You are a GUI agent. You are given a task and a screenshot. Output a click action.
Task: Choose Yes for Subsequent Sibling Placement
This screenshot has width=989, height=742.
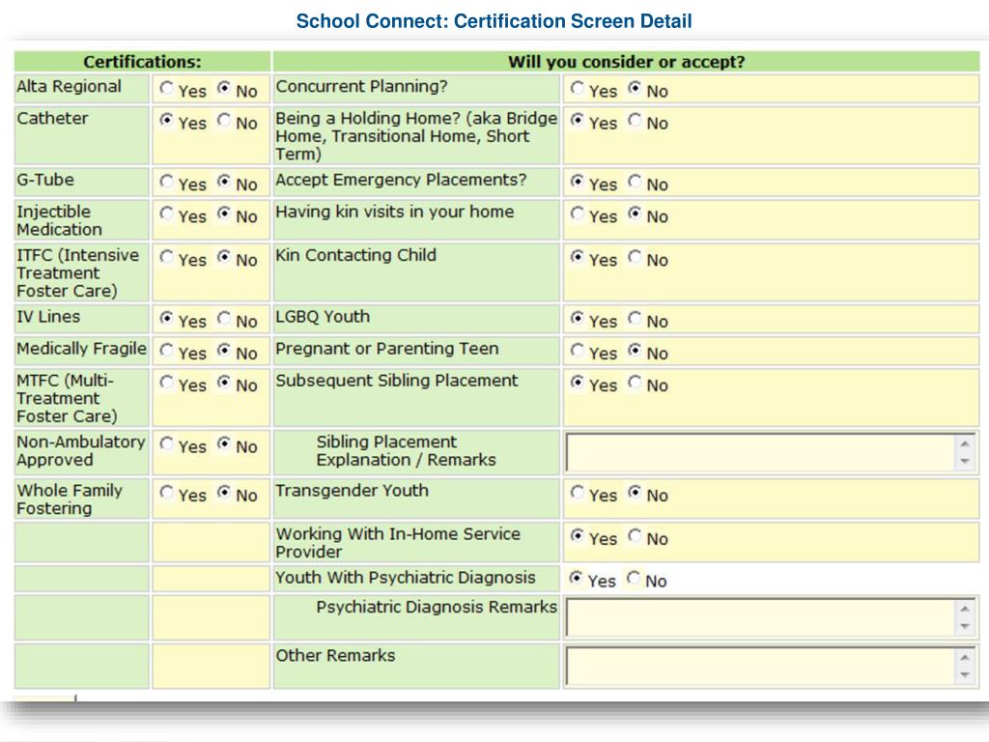point(578,383)
